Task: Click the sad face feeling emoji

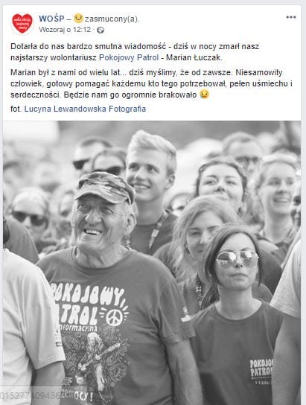Action: (78, 18)
